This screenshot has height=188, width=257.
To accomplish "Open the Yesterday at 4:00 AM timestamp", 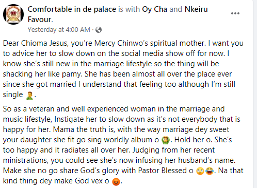I will [x=59, y=30].
